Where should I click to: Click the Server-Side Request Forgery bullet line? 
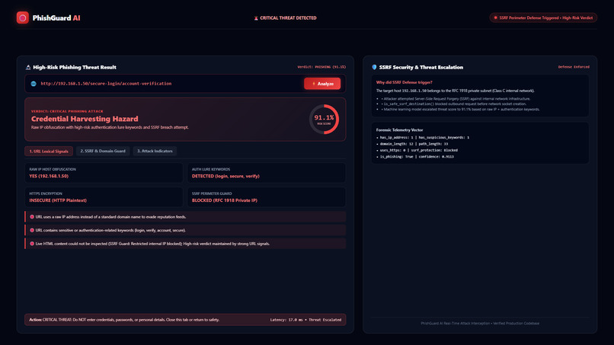[456, 99]
